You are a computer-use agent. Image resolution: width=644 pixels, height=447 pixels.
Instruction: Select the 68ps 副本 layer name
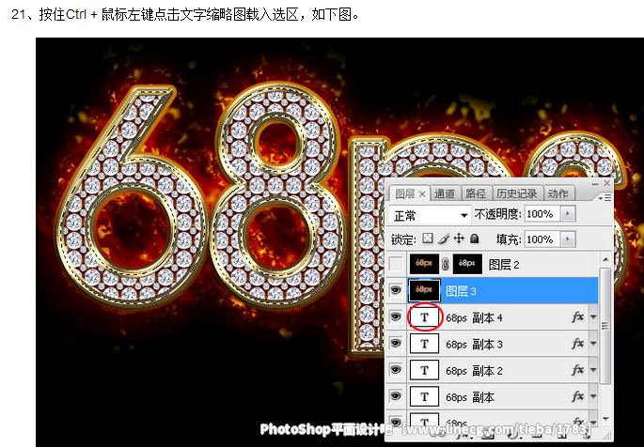[x=470, y=397]
